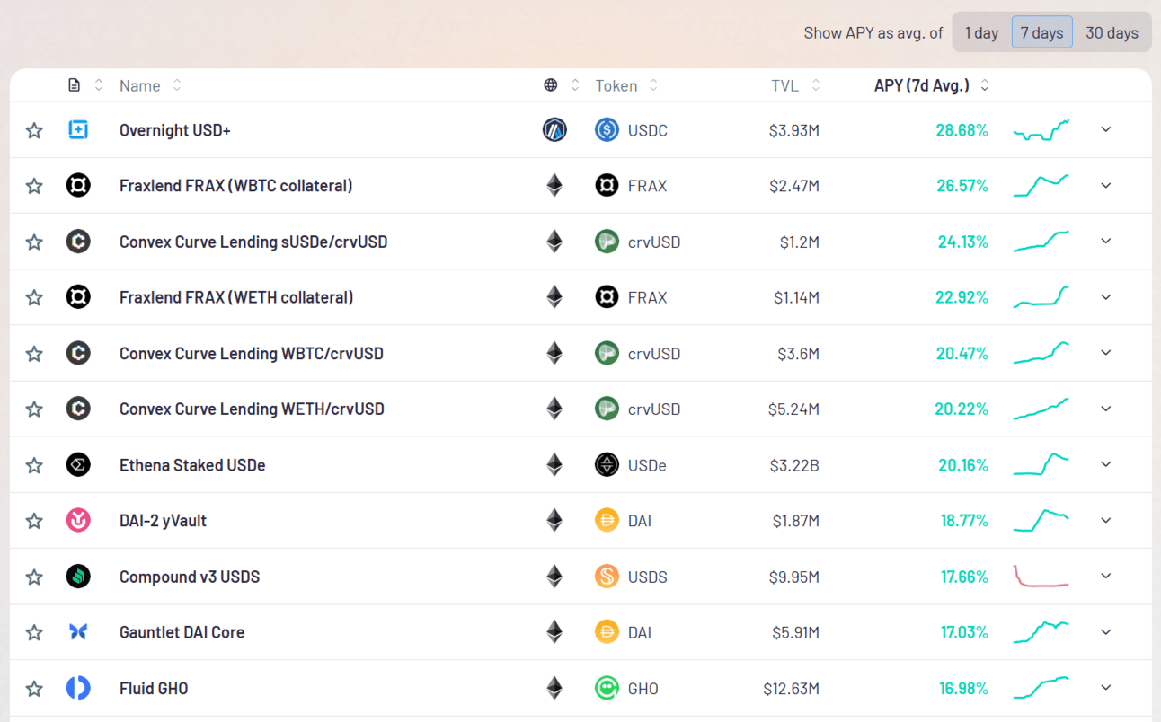Click the DAI-2 yVault pink logo
The width and height of the screenshot is (1161, 722).
[x=78, y=521]
